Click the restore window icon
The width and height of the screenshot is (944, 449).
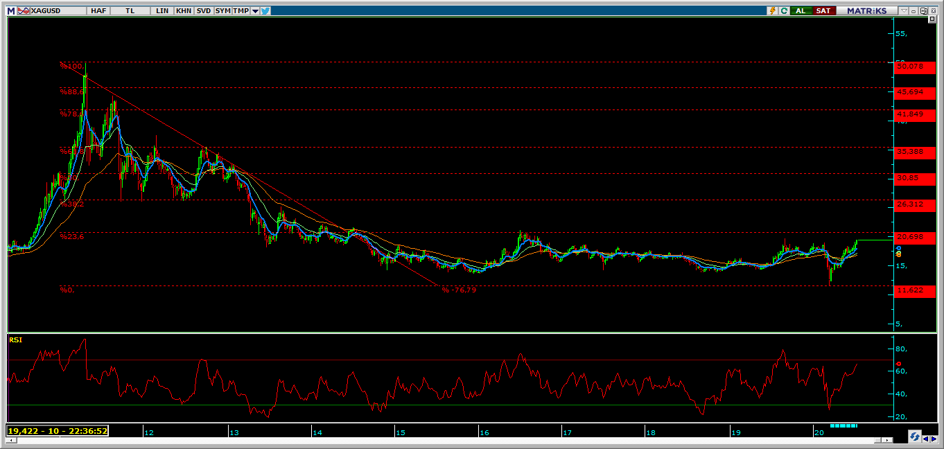[x=923, y=11]
